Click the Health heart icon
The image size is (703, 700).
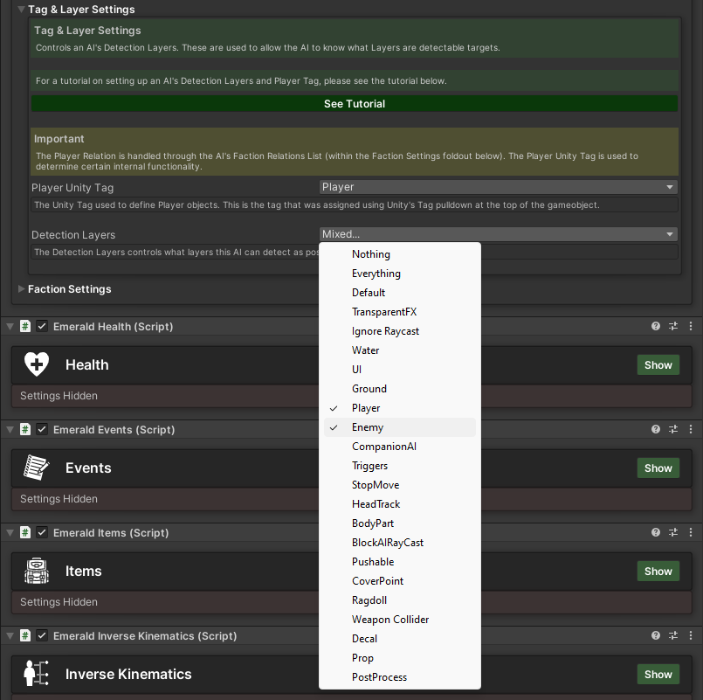[37, 365]
